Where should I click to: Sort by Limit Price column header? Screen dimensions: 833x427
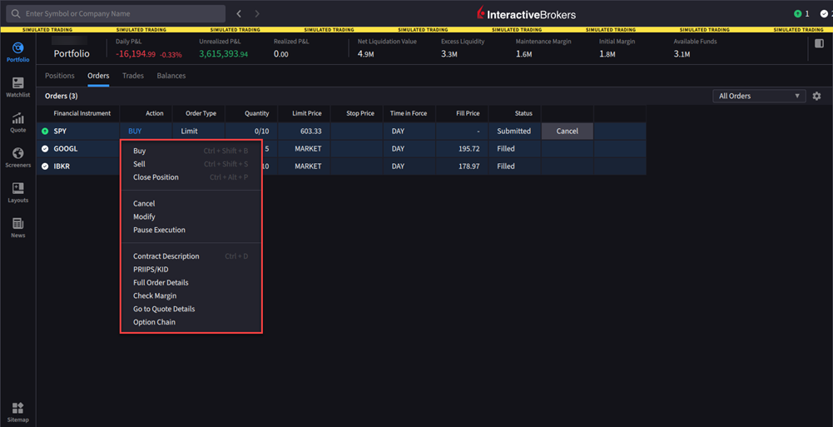tap(304, 113)
